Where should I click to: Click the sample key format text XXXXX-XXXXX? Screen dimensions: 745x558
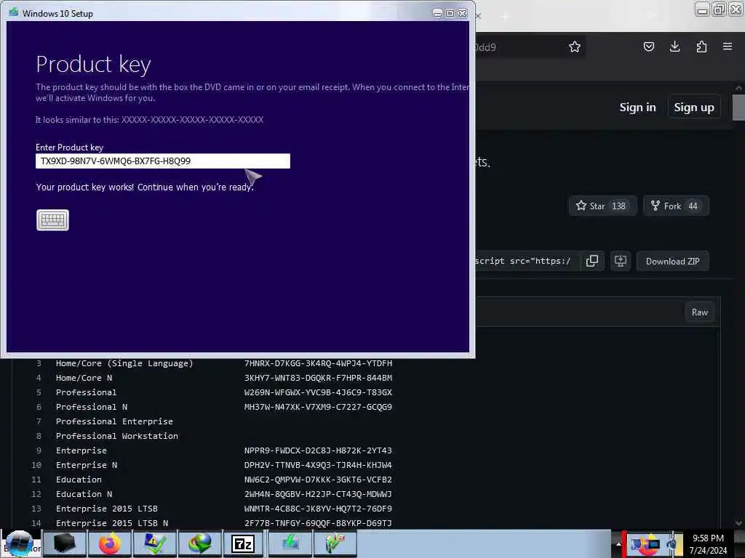[x=192, y=120]
